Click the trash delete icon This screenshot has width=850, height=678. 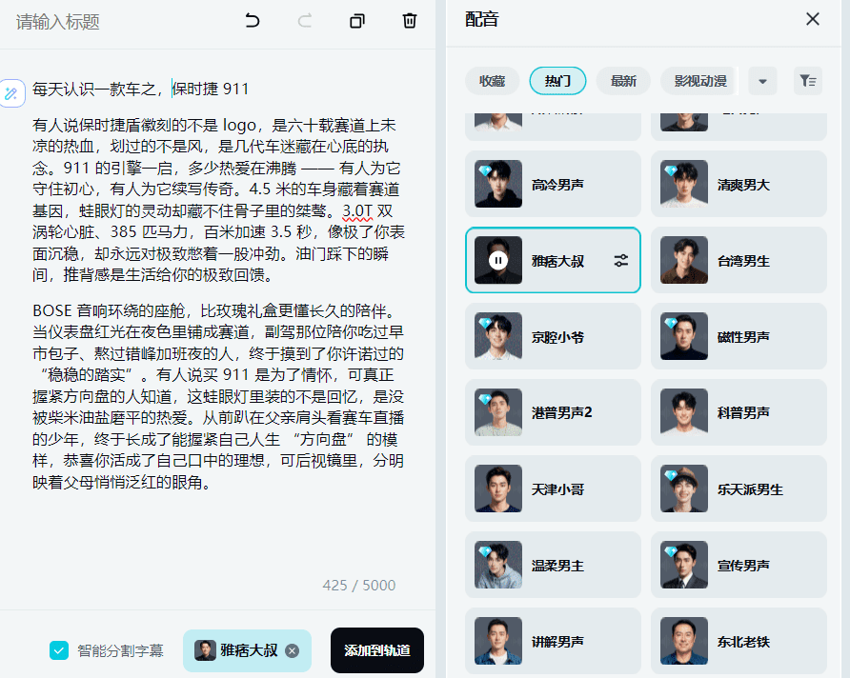tap(410, 21)
